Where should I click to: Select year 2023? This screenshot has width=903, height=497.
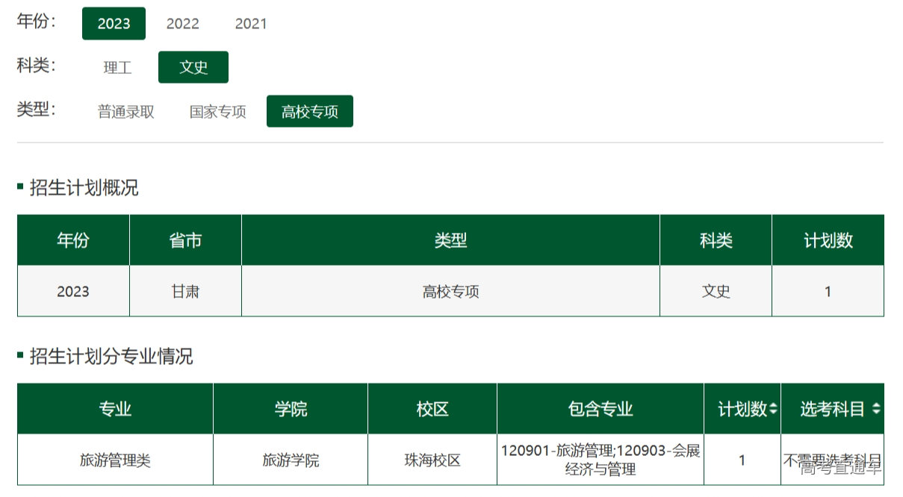tap(114, 23)
